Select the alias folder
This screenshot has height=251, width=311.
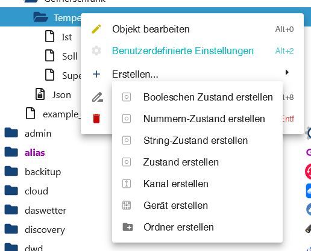[35, 153]
